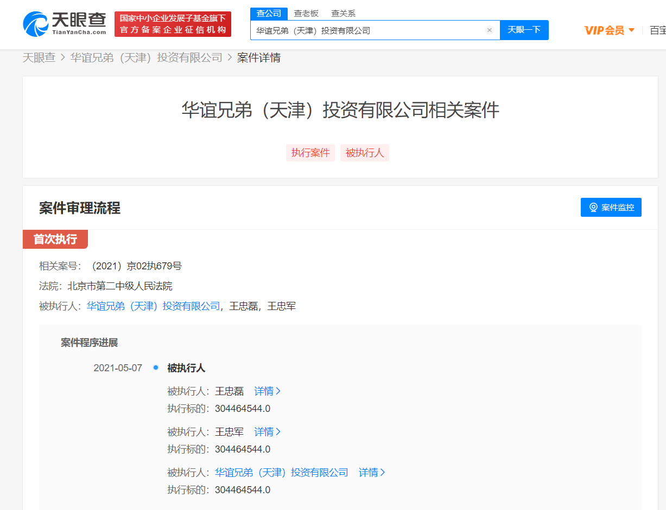The height and width of the screenshot is (510, 666).
Task: Click the page title 华谊兄弟(天津)投资有限公司相关案件
Action: 340,110
